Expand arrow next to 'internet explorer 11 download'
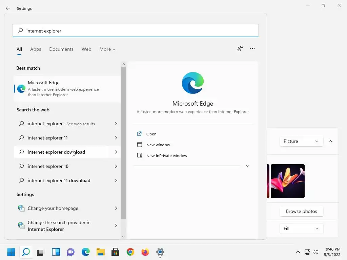The image size is (347, 260). (x=116, y=180)
